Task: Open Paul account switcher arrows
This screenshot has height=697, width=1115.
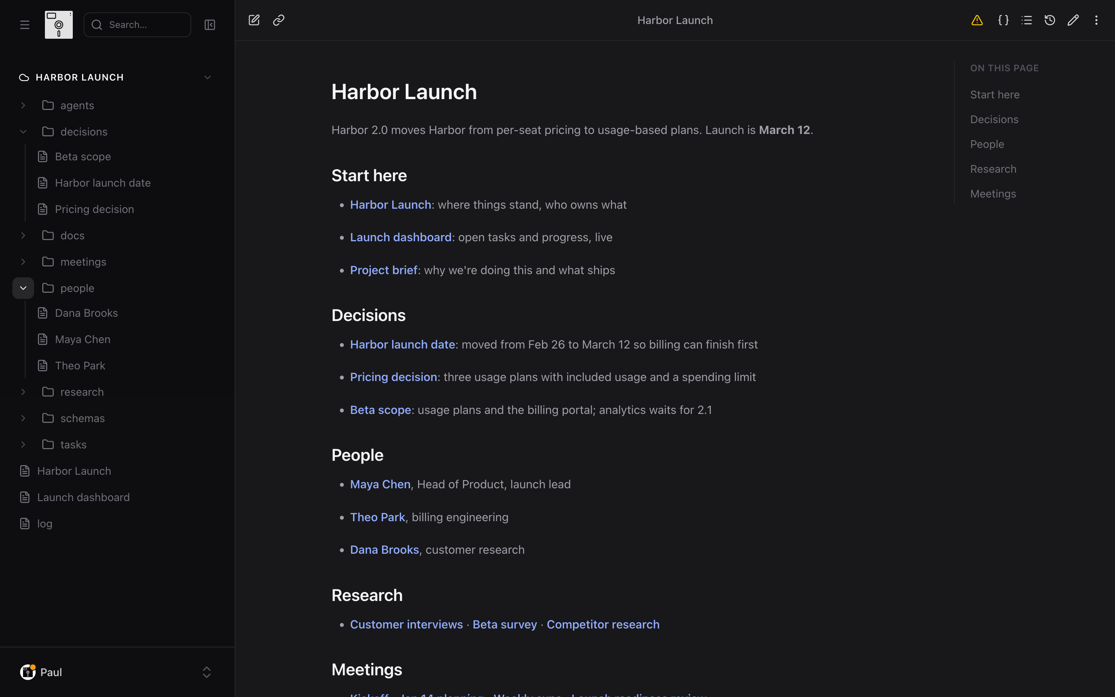Action: 207,672
